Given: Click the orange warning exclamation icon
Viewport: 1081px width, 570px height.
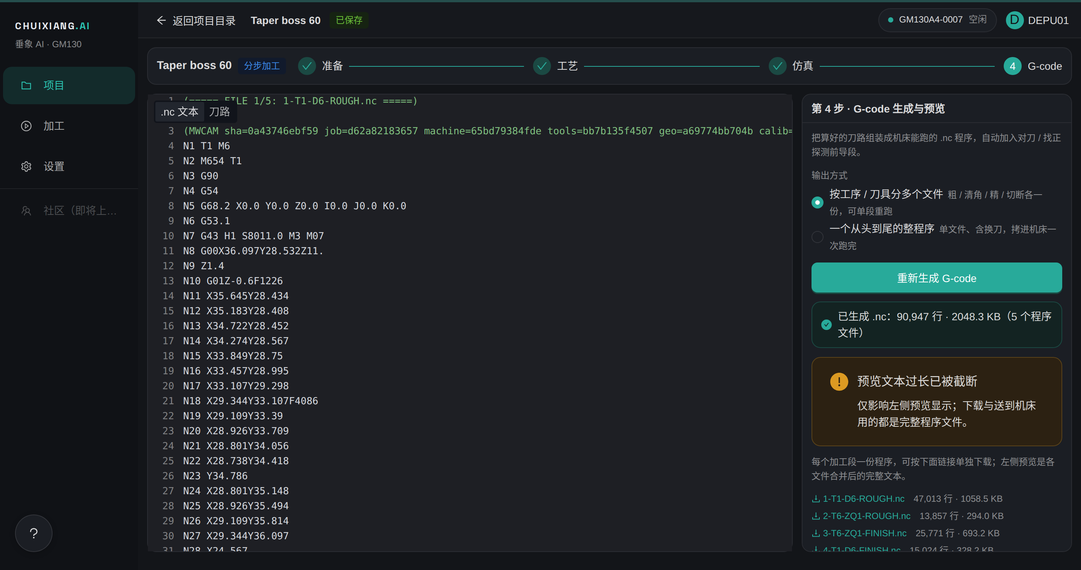Looking at the screenshot, I should pos(839,381).
